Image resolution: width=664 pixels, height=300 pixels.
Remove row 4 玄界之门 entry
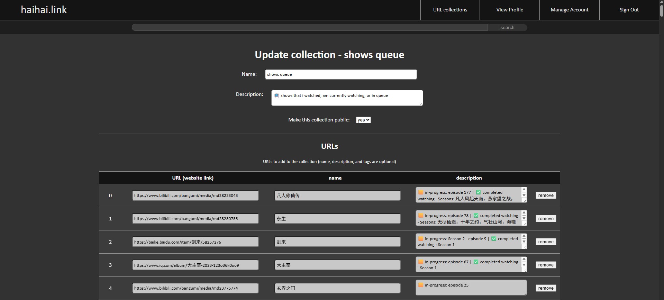[546, 288]
